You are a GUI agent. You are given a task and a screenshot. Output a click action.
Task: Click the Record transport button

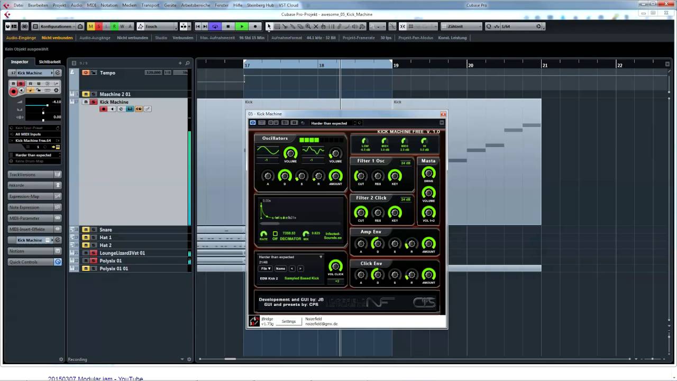click(255, 26)
